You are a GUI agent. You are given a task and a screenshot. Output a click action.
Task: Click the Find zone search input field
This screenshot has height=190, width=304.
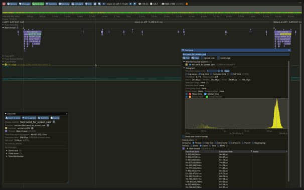tap(236, 55)
